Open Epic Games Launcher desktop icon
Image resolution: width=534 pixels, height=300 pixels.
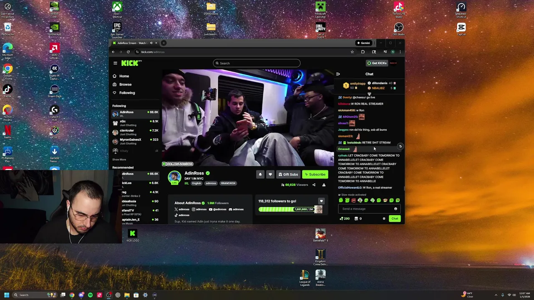point(117,31)
